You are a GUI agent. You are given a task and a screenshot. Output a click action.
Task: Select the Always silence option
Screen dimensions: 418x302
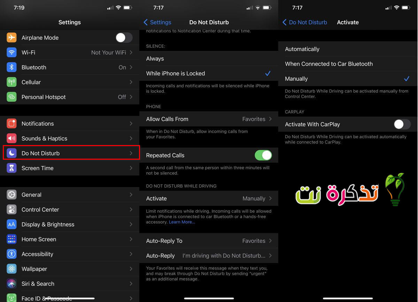pyautogui.click(x=209, y=59)
